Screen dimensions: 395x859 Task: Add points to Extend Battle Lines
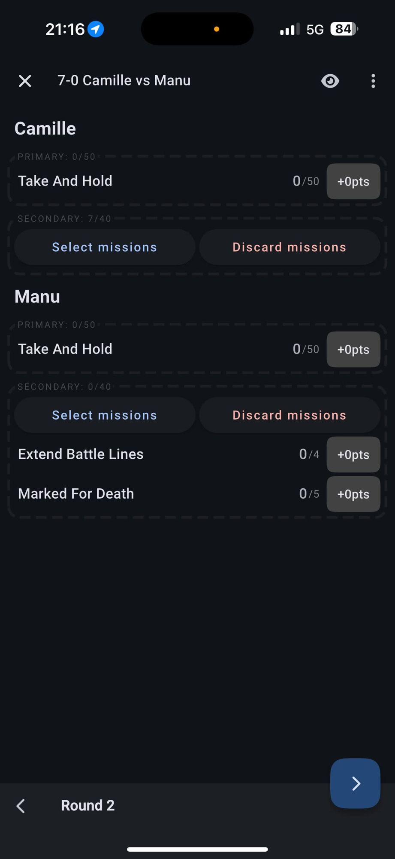coord(353,454)
